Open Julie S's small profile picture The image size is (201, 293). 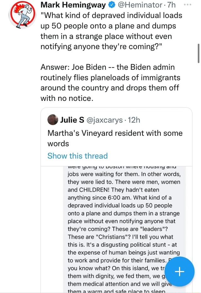pos(53,119)
